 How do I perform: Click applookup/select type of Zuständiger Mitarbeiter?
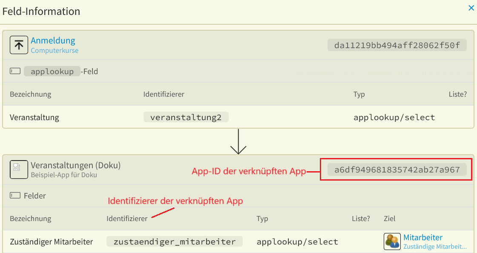pos(297,242)
